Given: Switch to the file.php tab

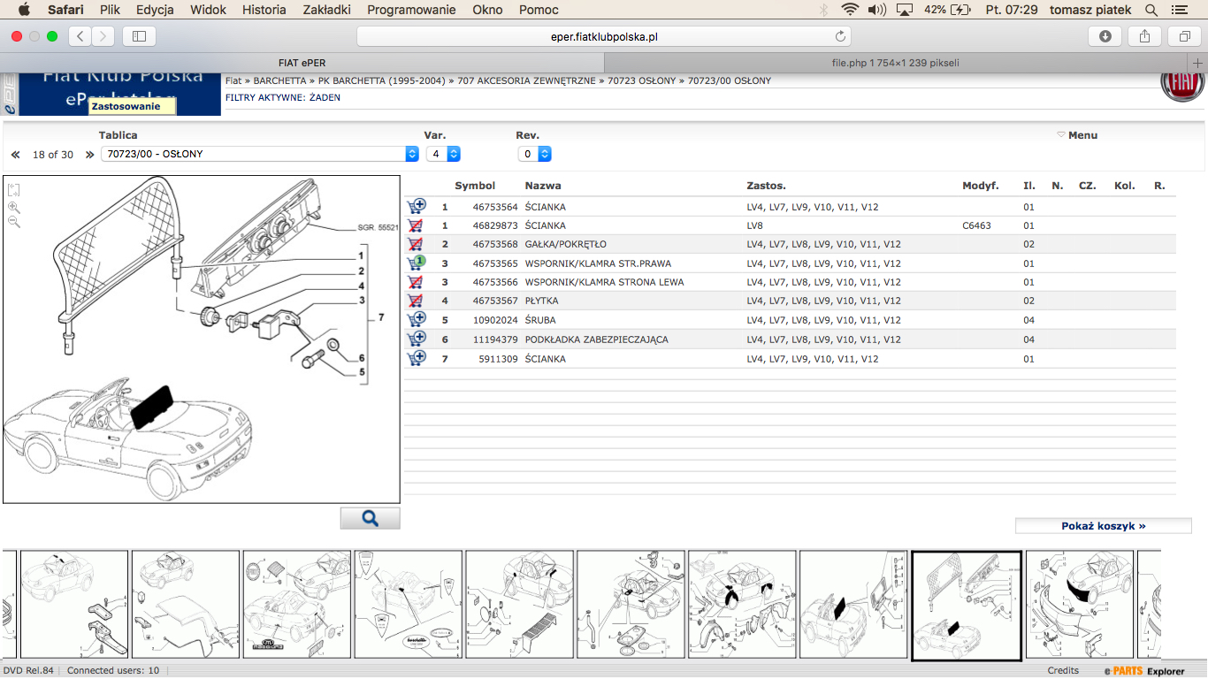Looking at the screenshot, I should point(895,63).
